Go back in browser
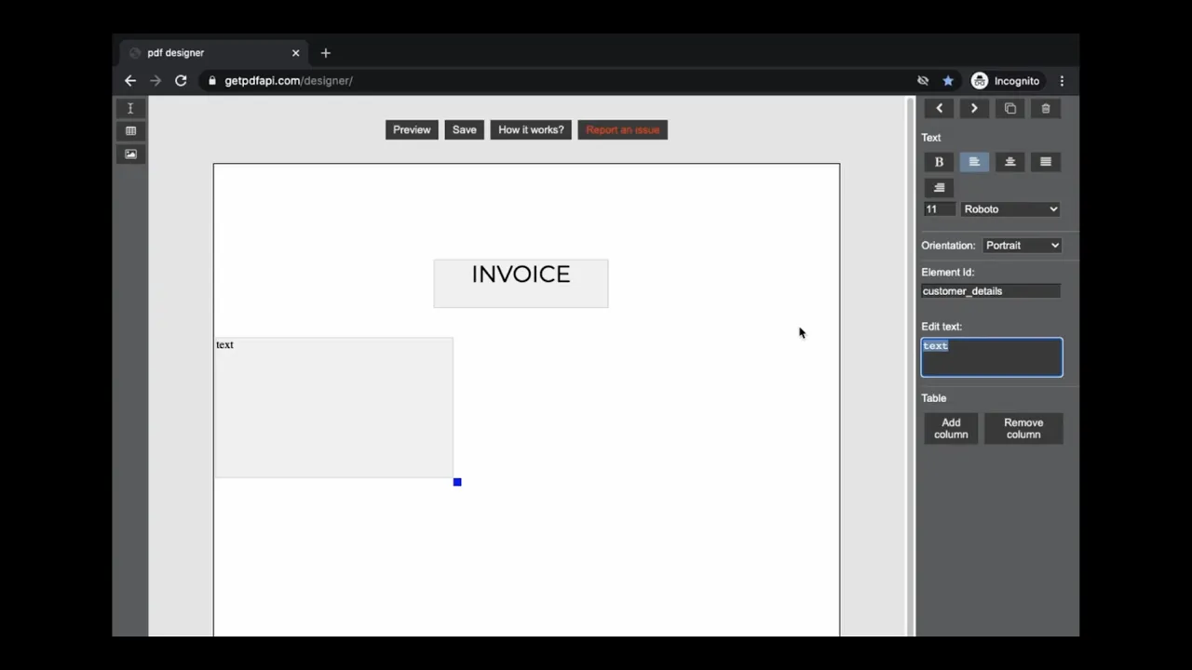The image size is (1192, 670). point(130,81)
